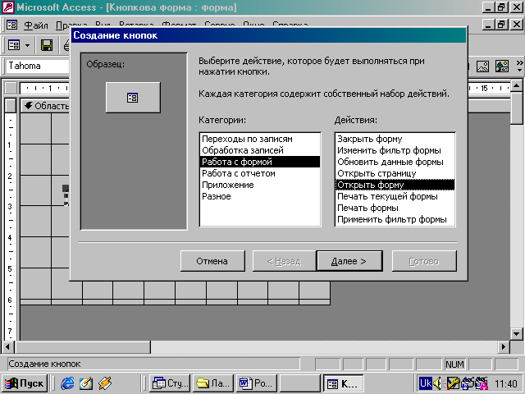Open the Пуск start button
The image size is (525, 394).
[x=24, y=383]
